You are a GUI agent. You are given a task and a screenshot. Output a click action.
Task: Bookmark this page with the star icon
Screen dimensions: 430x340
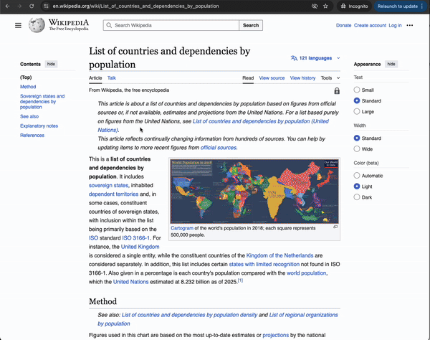326,6
